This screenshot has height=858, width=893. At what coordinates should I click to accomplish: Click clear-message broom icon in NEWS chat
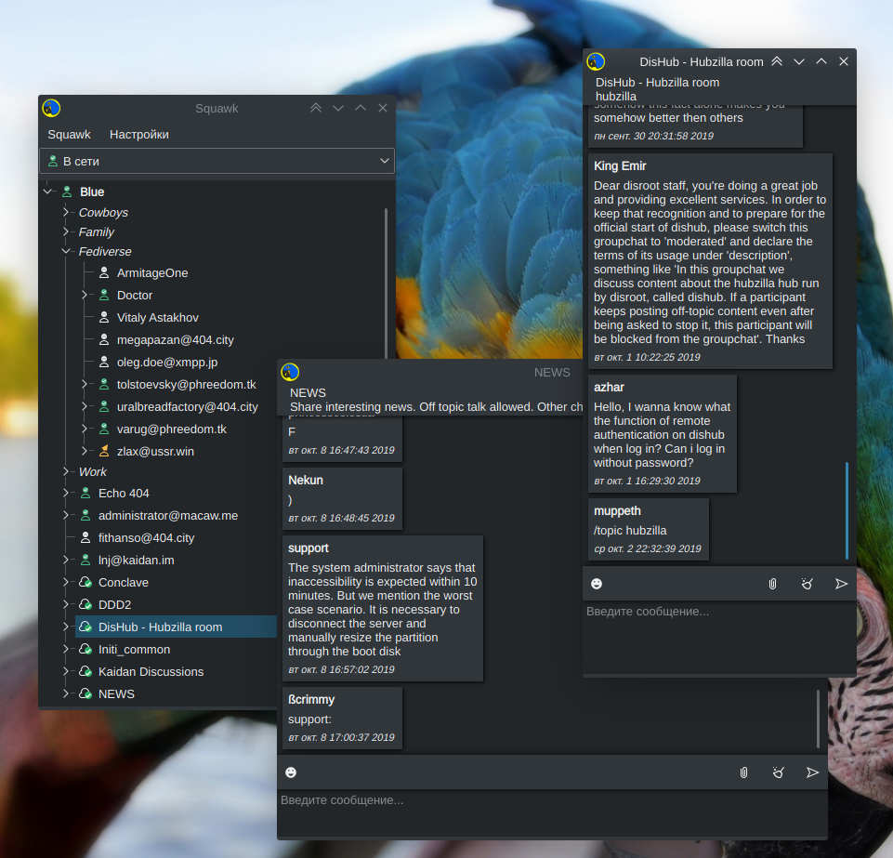(778, 772)
